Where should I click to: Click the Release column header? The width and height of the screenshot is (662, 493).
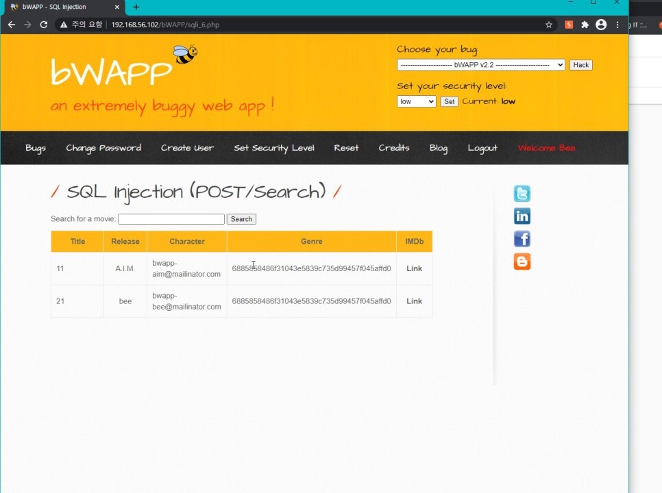[x=125, y=241]
